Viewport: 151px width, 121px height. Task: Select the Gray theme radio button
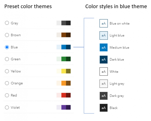(7, 23)
